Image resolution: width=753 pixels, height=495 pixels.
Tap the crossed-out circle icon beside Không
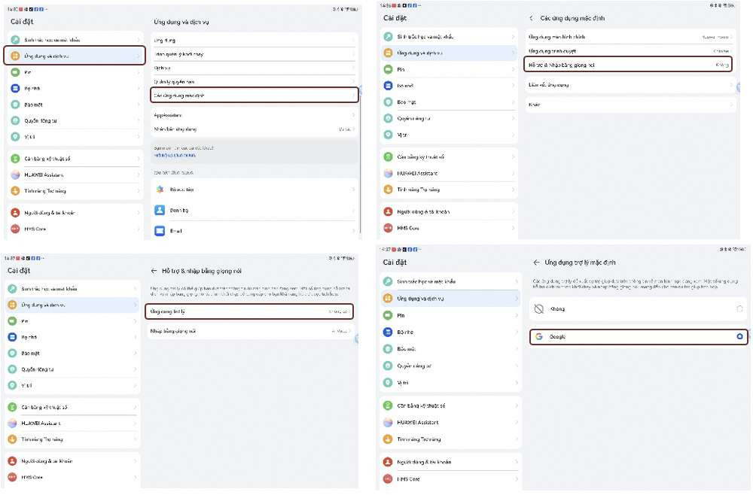[539, 309]
